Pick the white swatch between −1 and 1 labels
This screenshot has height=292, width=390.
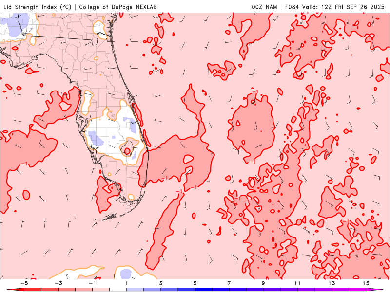click(x=118, y=290)
